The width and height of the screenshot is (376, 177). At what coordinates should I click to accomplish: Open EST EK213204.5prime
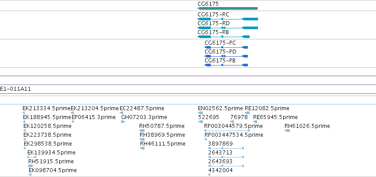point(95,108)
